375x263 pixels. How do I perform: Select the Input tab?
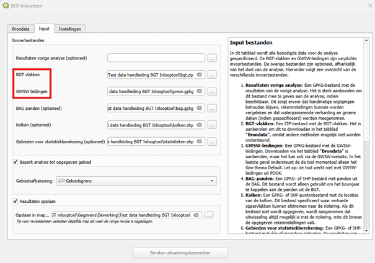pyautogui.click(x=43, y=29)
